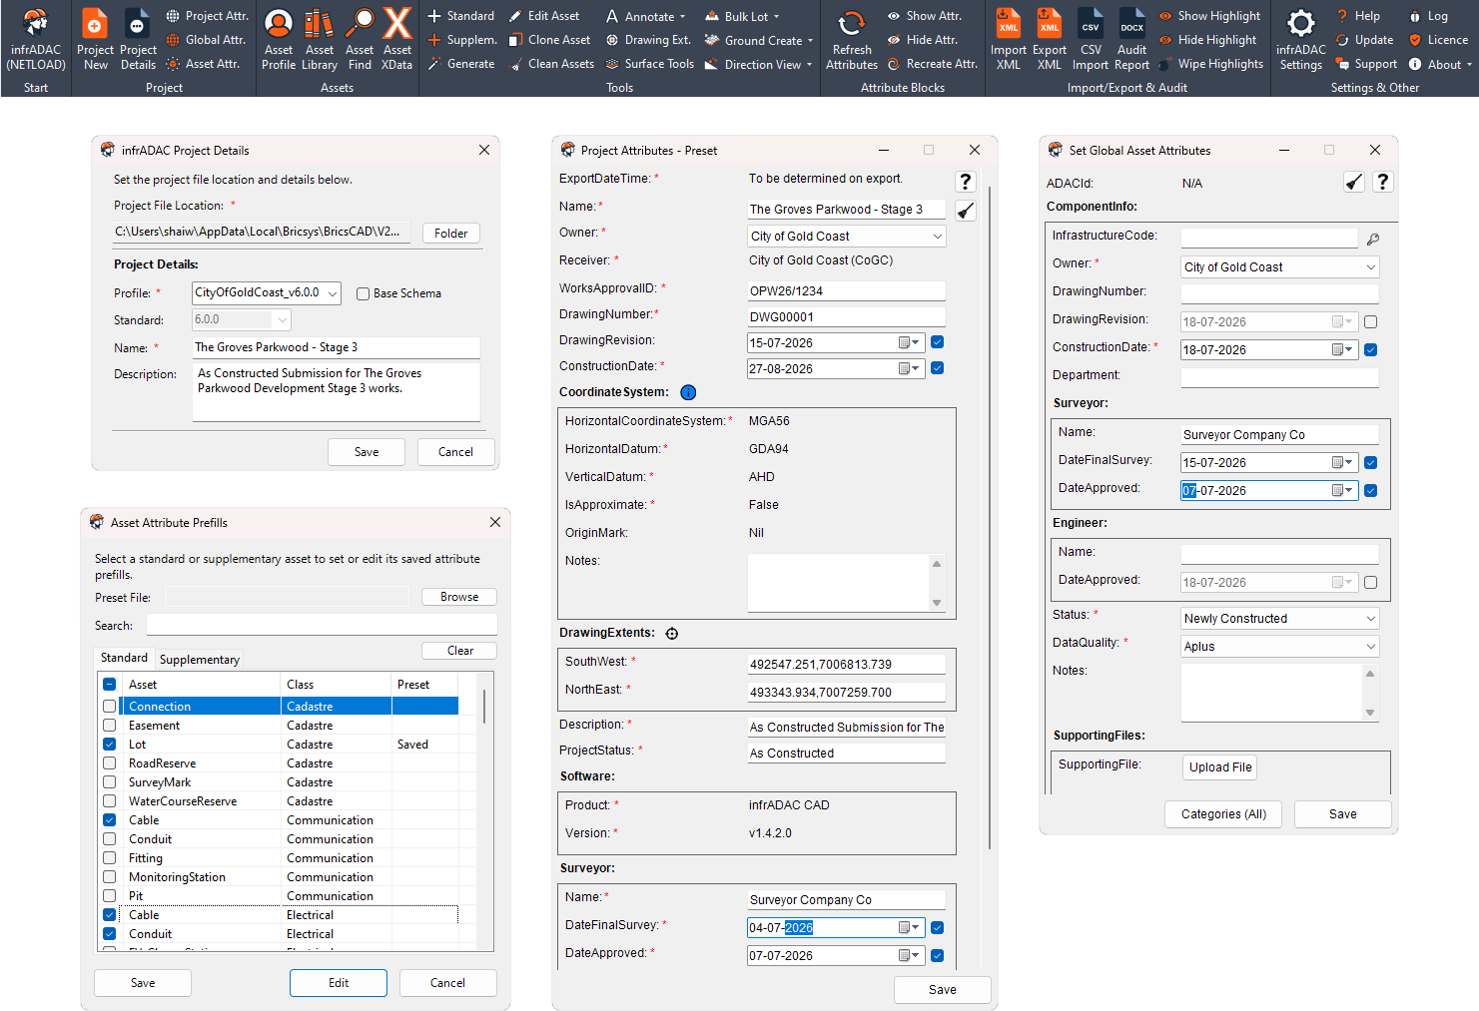Open Global ConstructionDate calendar picker
The height and width of the screenshot is (1011, 1479).
[x=1342, y=350]
